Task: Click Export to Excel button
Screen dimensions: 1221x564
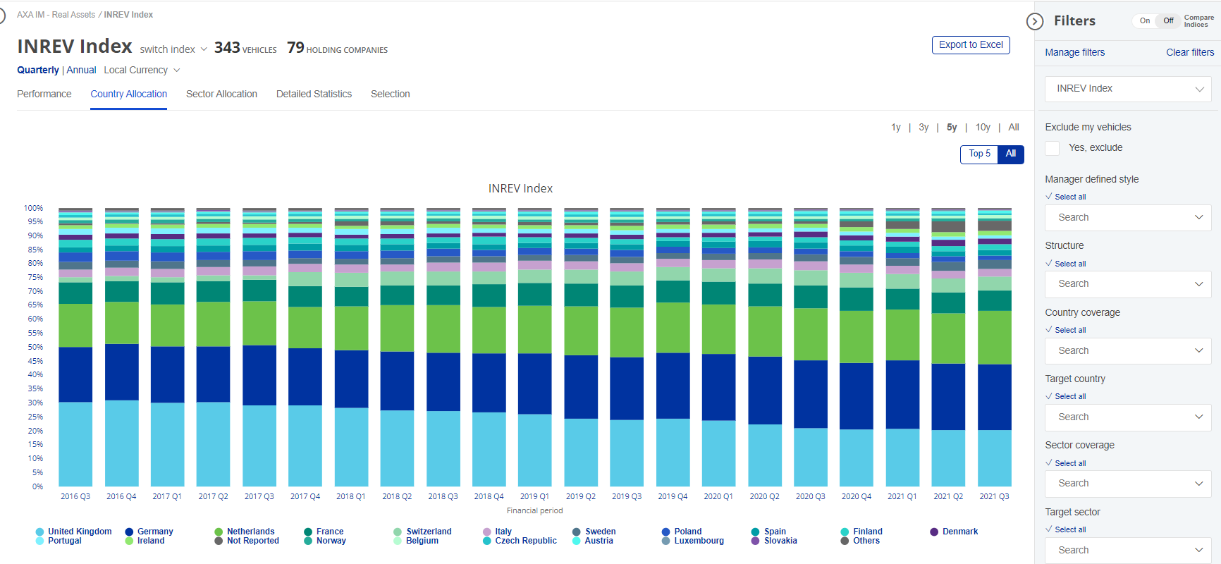Action: click(971, 45)
